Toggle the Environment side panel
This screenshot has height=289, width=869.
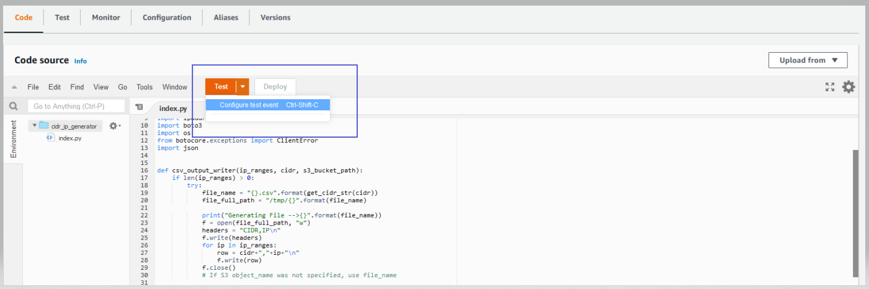(14, 139)
